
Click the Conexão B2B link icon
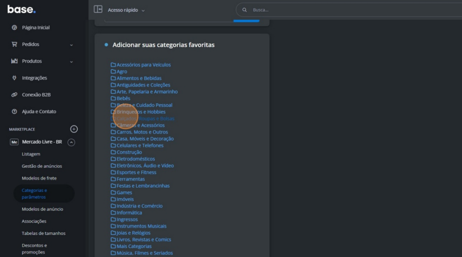(14, 95)
